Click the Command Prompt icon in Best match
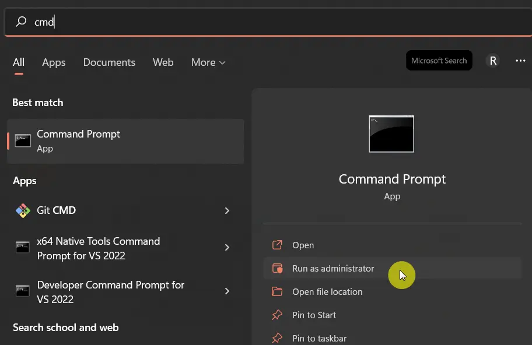 (23, 140)
